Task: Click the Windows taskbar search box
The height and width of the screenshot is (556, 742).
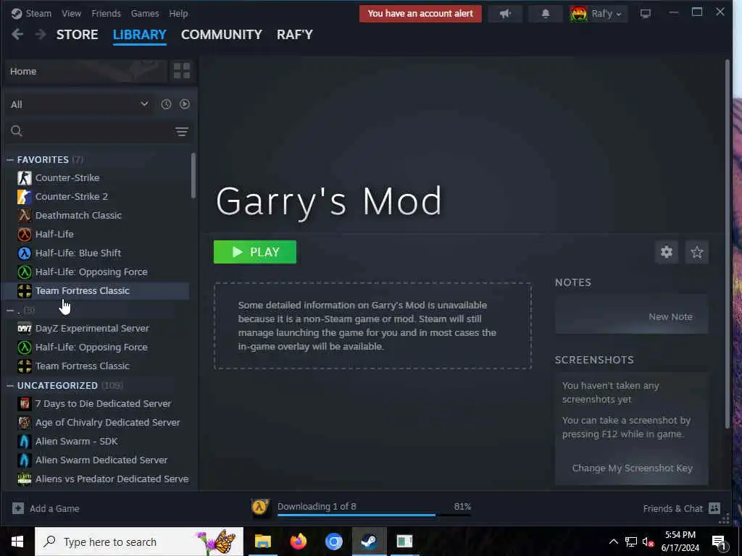Action: click(139, 542)
